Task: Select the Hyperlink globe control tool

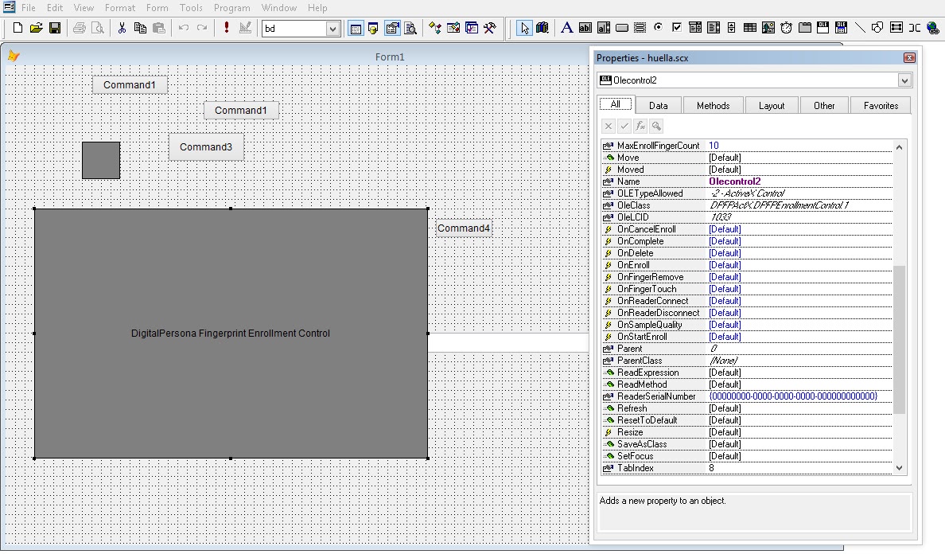Action: point(933,28)
